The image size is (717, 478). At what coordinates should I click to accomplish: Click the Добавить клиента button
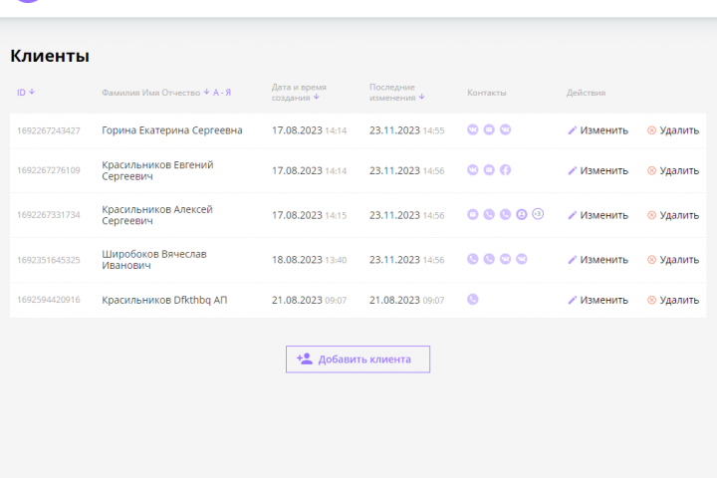pos(358,359)
